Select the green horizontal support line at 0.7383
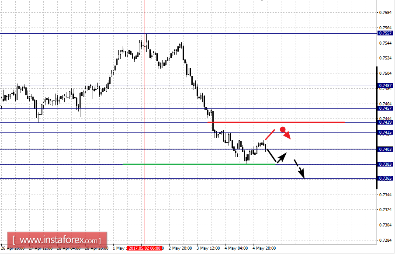The image size is (395, 254). coord(199,164)
